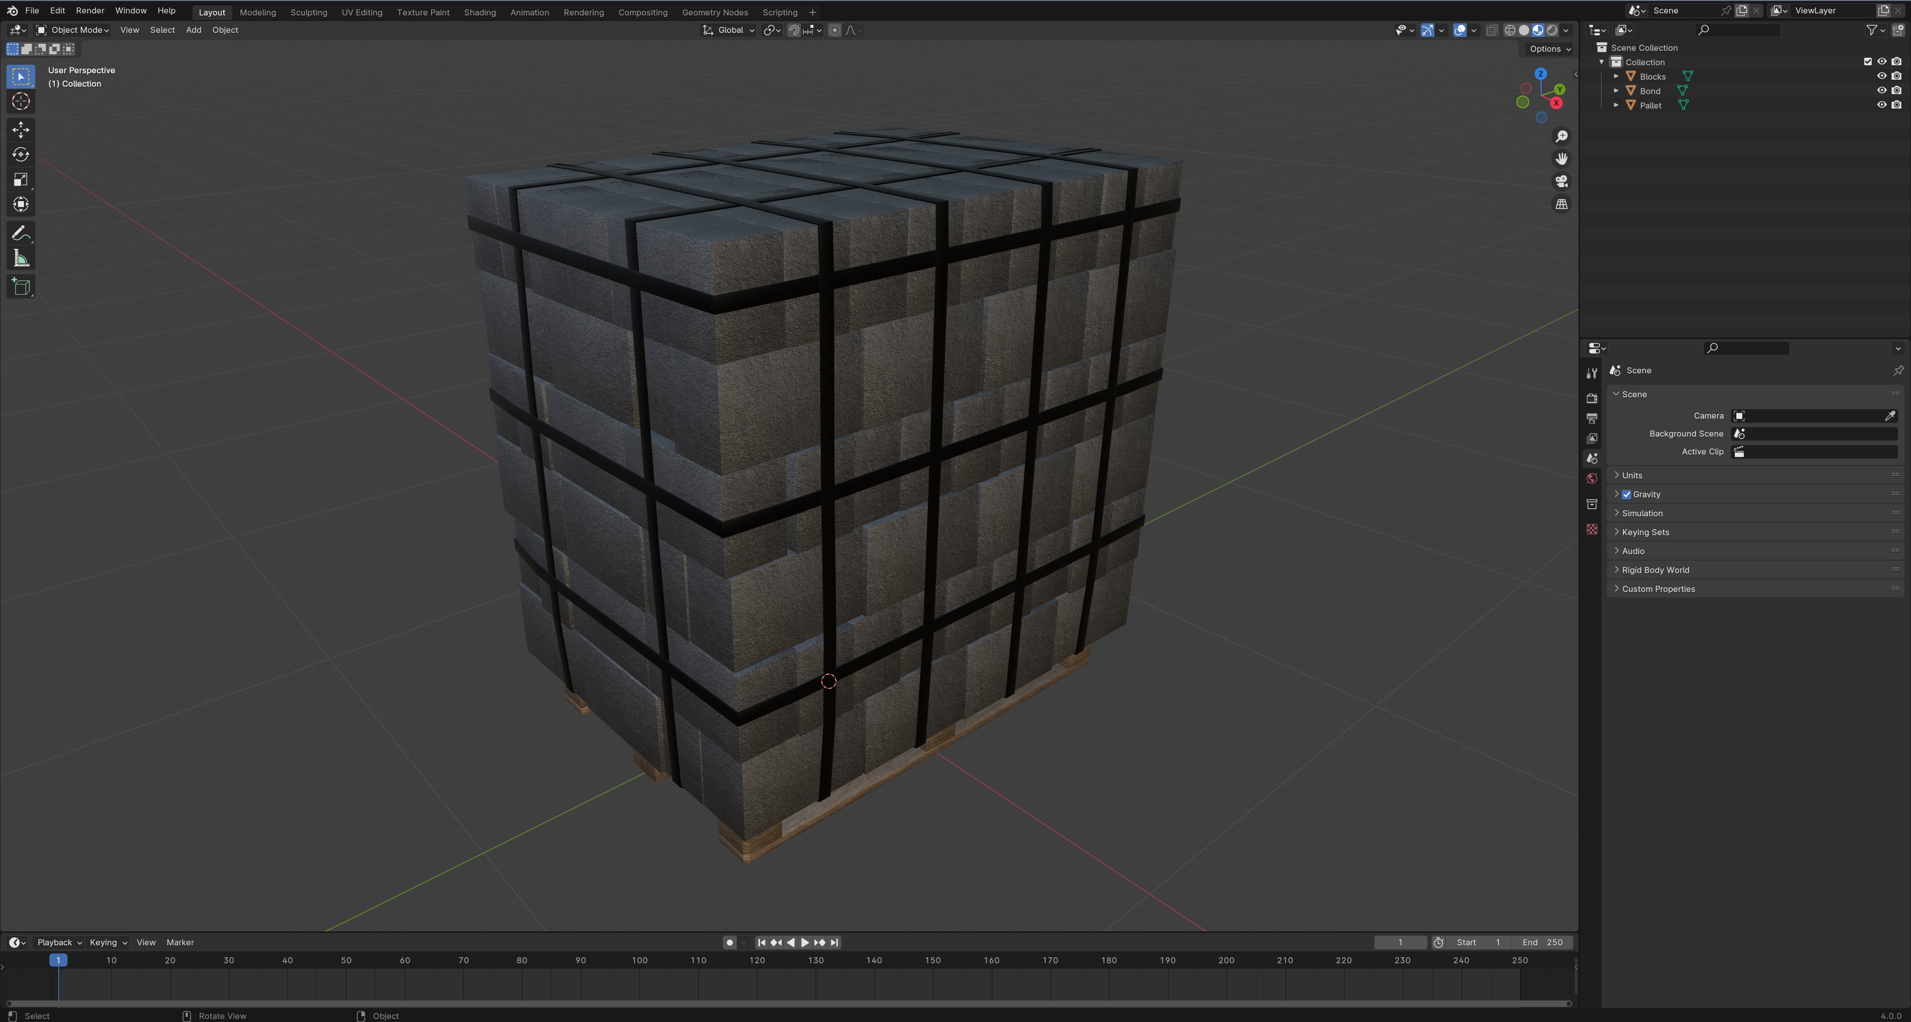Screen dimensions: 1911x1022
Task: Open the Add menu in viewport
Action: pyautogui.click(x=193, y=30)
